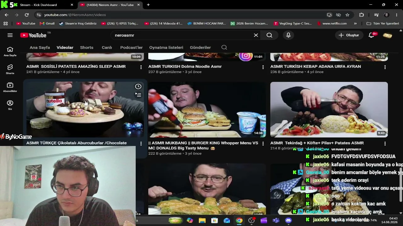Open Shorts in the left sidebar

pos(10,69)
